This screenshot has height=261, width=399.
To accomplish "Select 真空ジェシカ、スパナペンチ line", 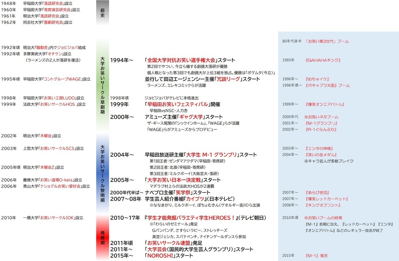I will click(199, 237).
